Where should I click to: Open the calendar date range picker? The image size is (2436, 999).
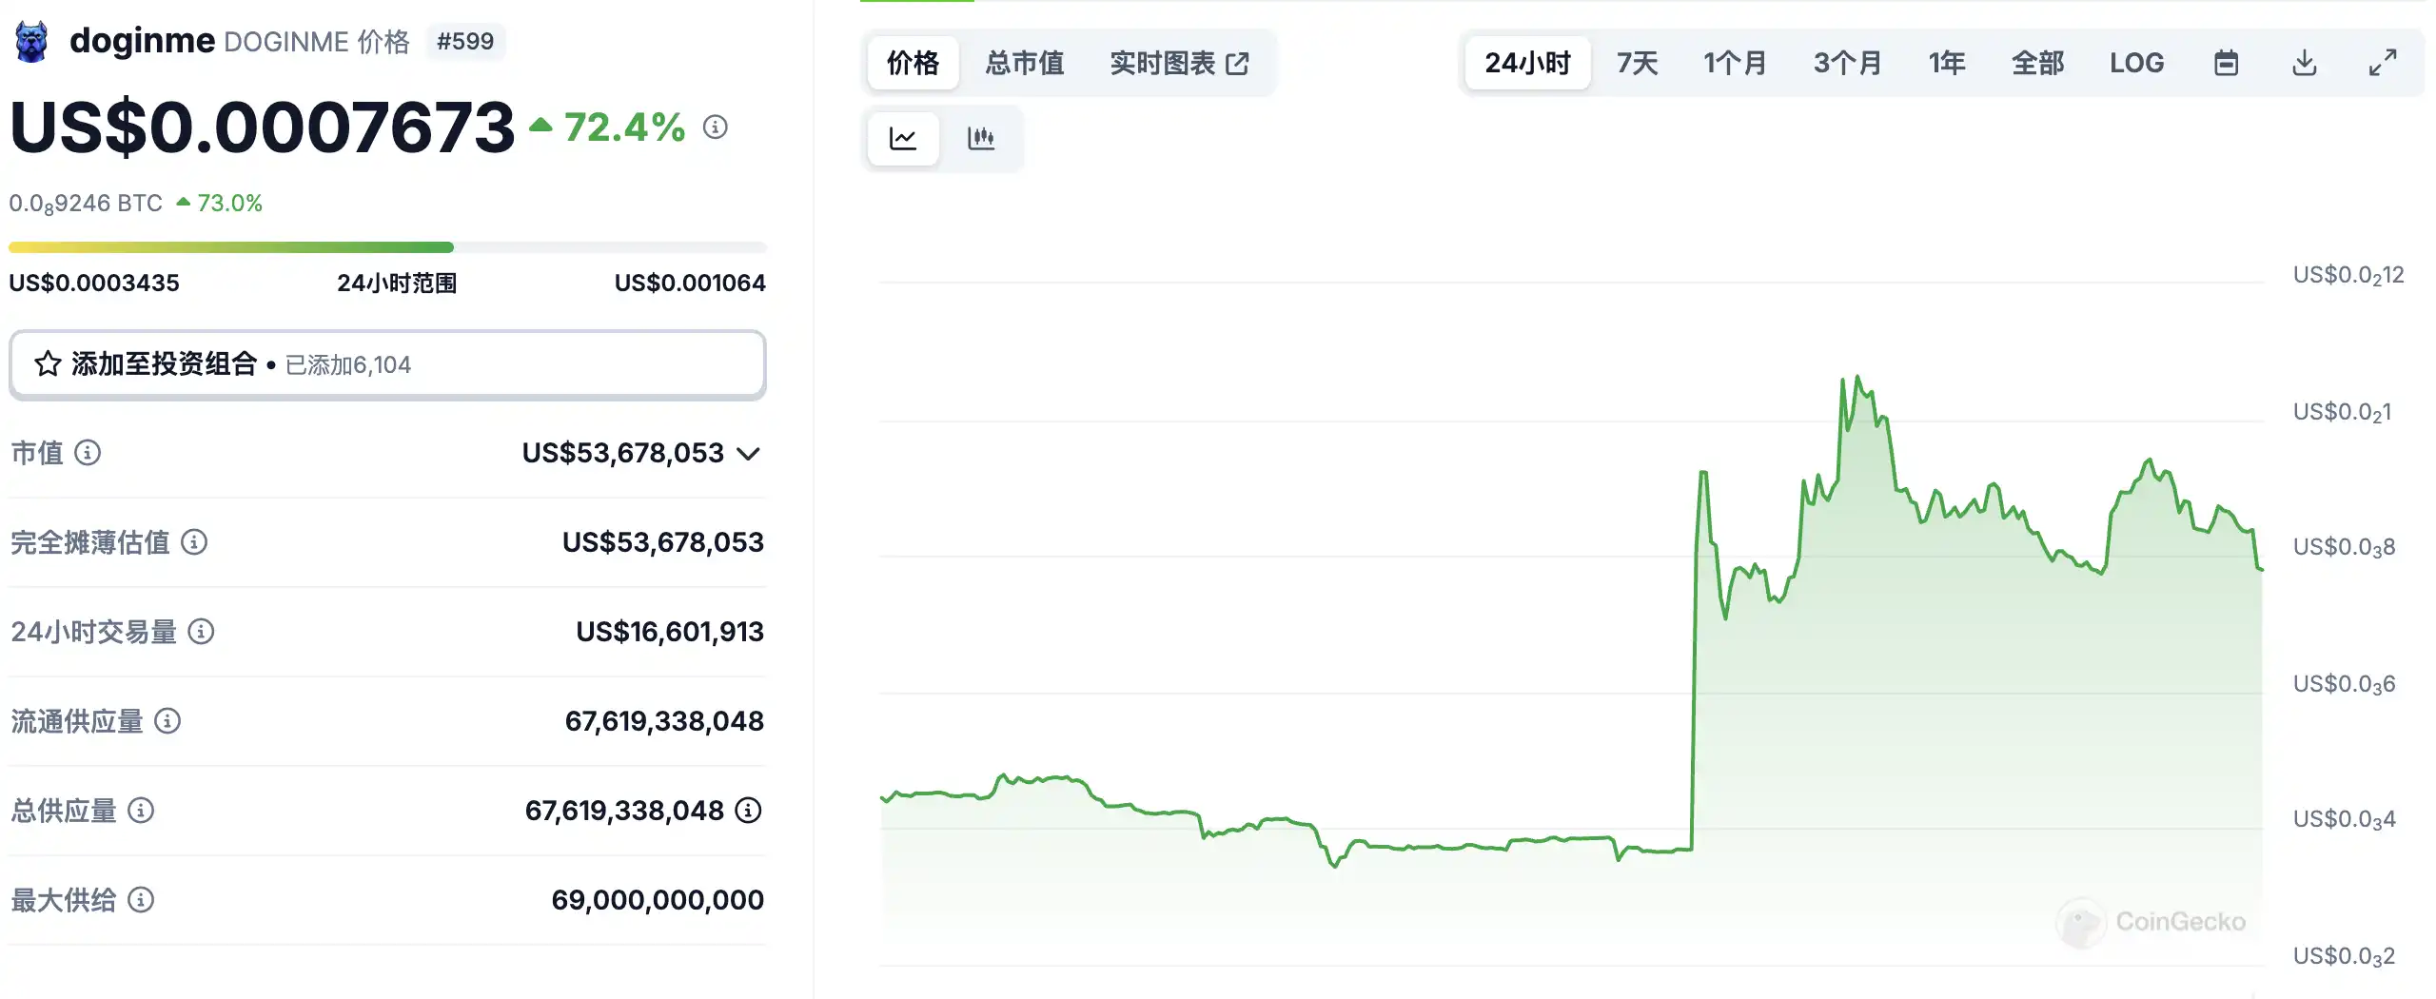(x=2226, y=64)
